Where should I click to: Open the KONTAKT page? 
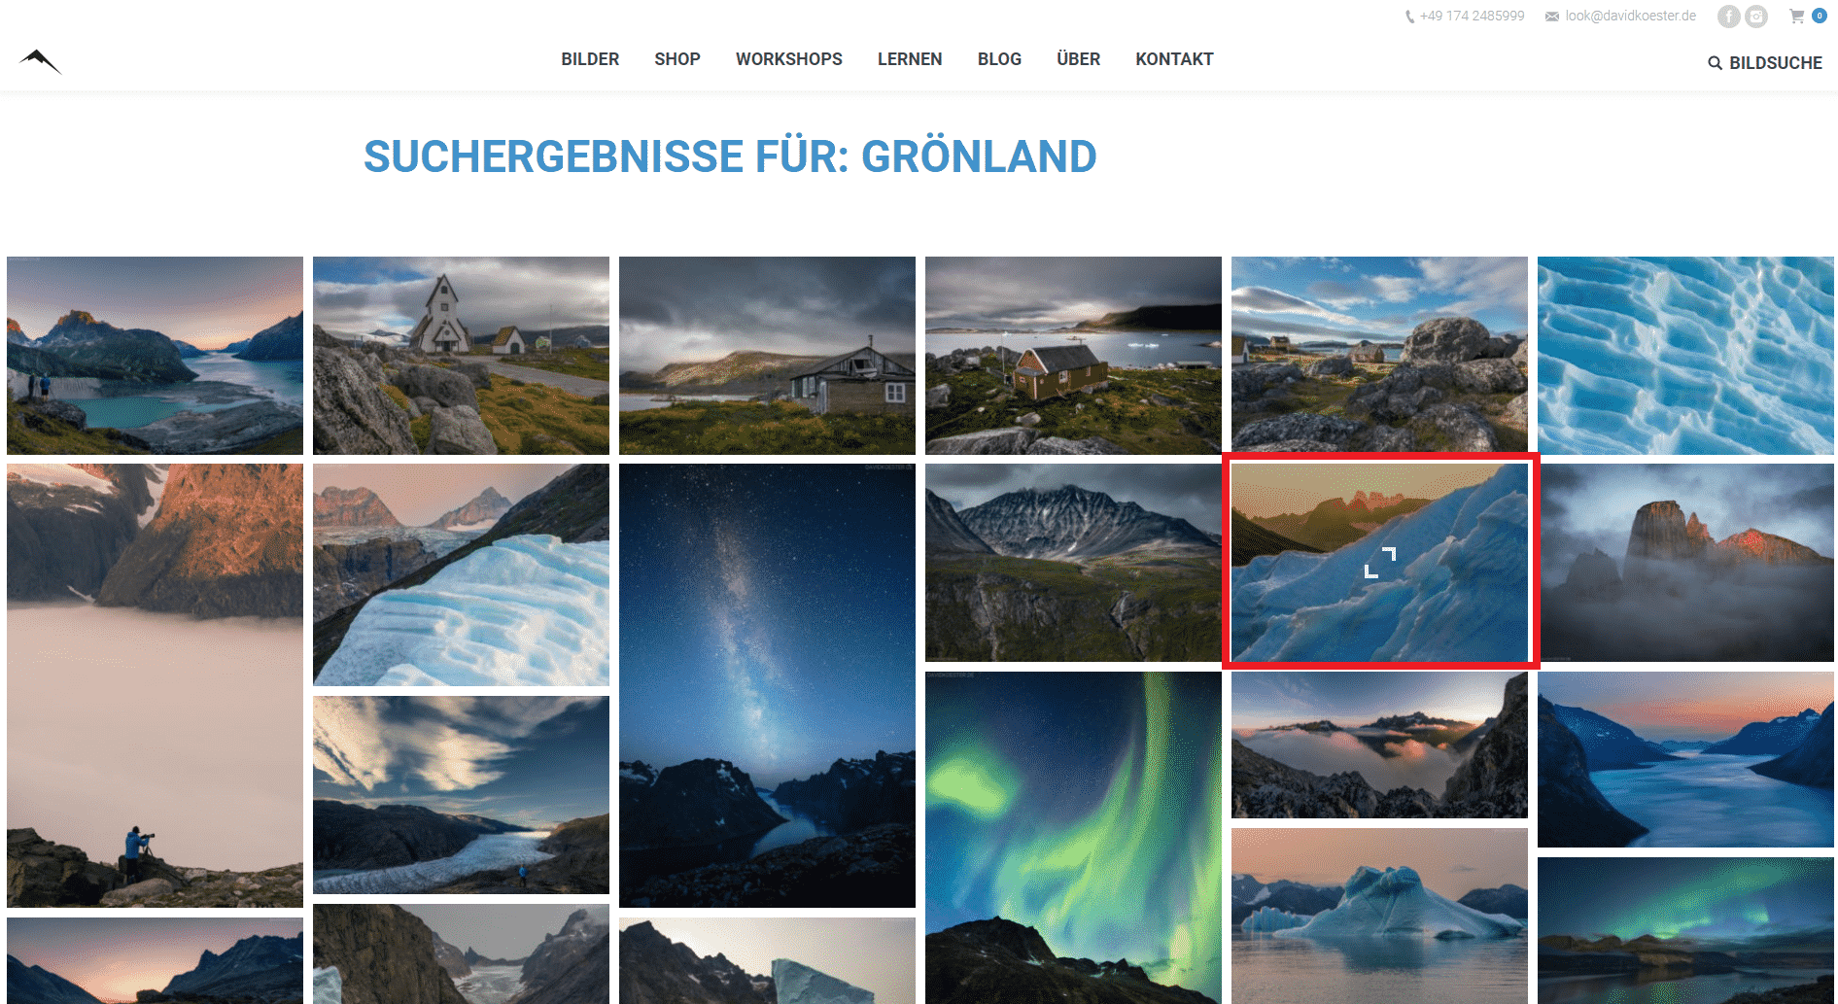click(x=1174, y=59)
